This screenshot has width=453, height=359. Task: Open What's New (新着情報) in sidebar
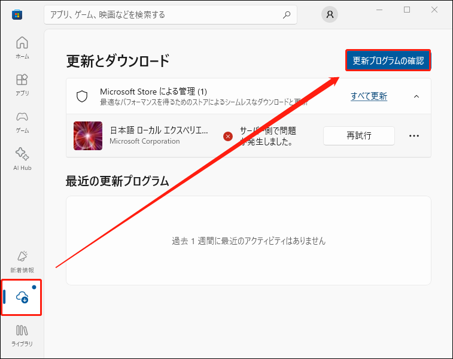coord(22,262)
